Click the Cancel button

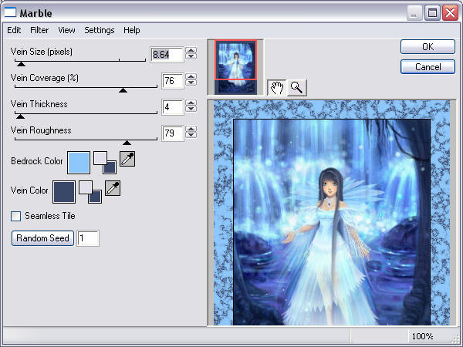[x=428, y=66]
